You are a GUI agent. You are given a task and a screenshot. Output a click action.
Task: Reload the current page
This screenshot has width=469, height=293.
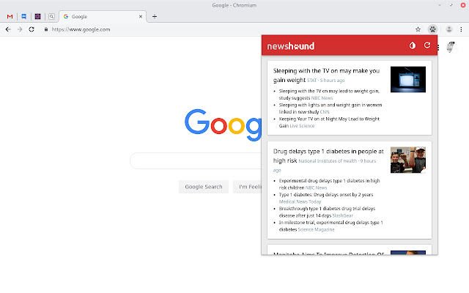click(x=32, y=29)
